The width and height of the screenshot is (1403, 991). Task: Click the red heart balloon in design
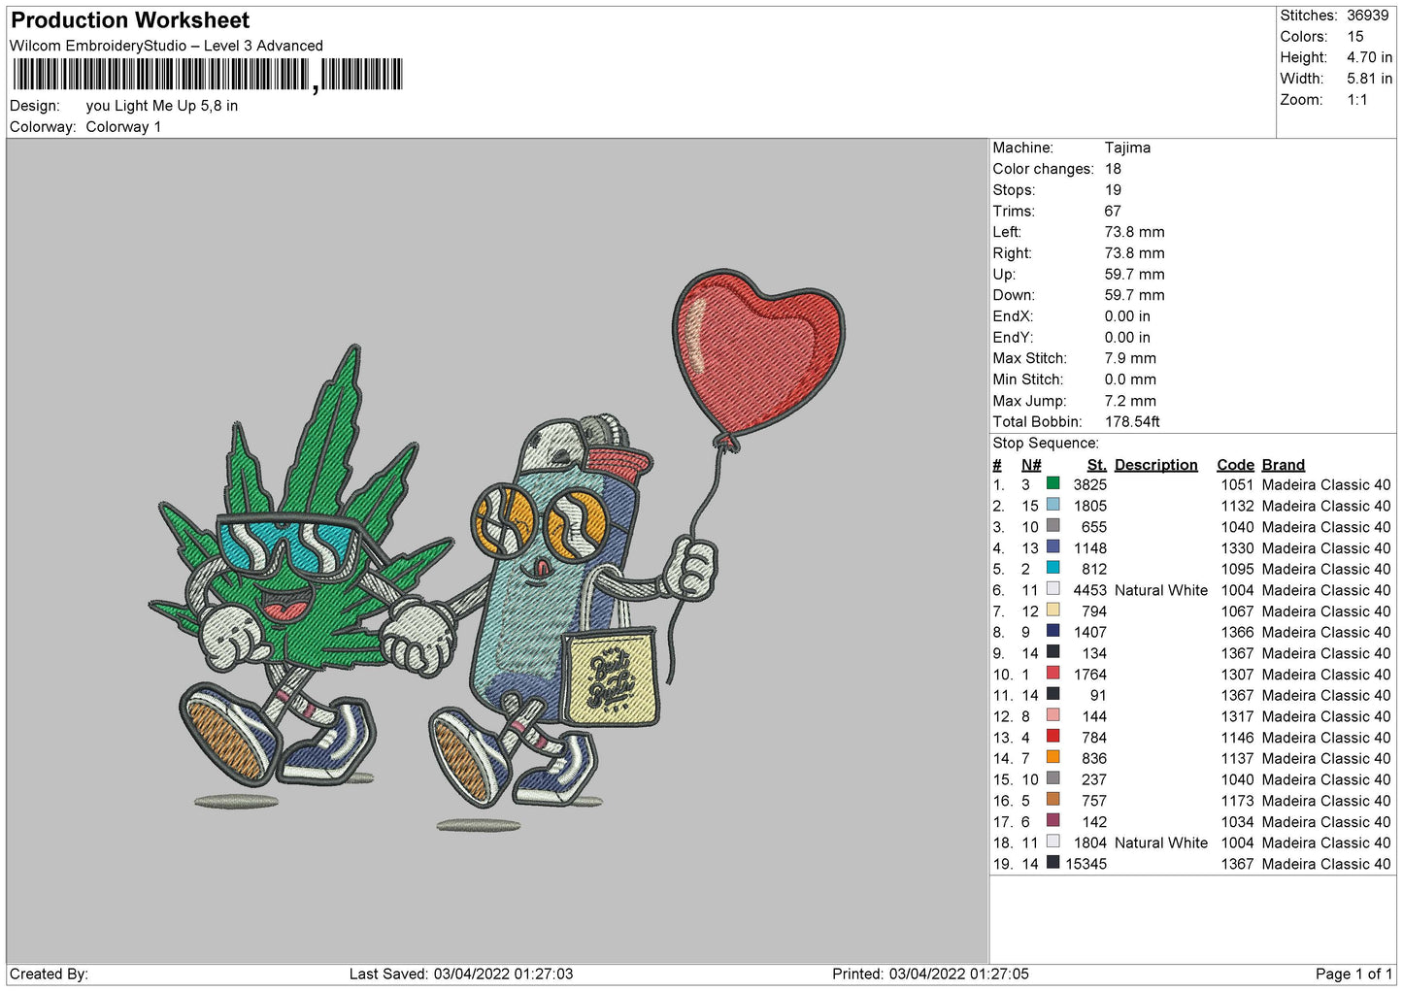click(758, 353)
